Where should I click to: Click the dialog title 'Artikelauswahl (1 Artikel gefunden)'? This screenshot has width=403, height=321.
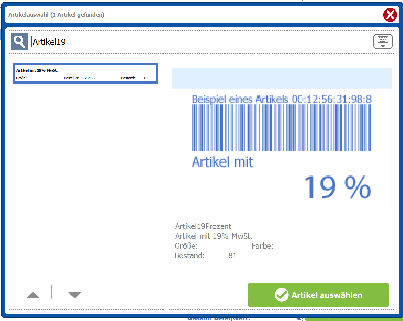pyautogui.click(x=56, y=15)
